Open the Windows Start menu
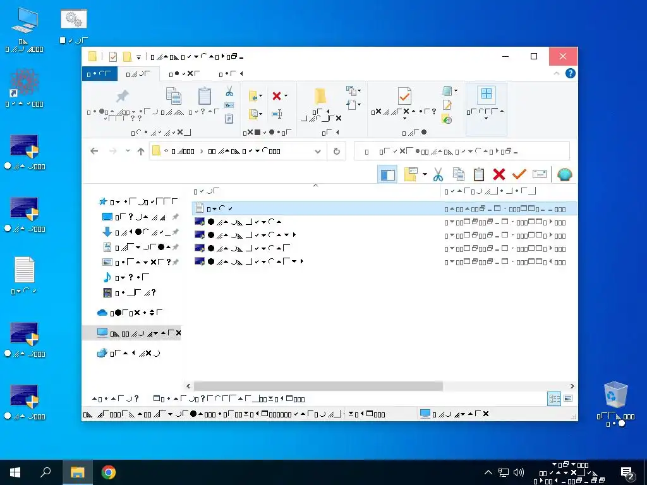 (x=15, y=472)
